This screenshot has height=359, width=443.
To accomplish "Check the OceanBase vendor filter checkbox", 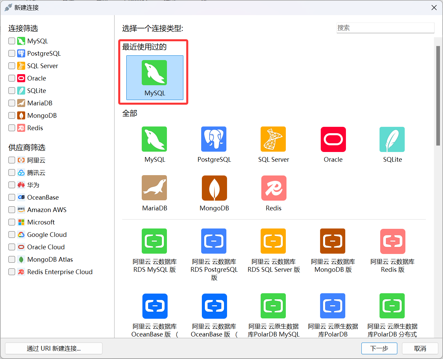I will (12, 197).
